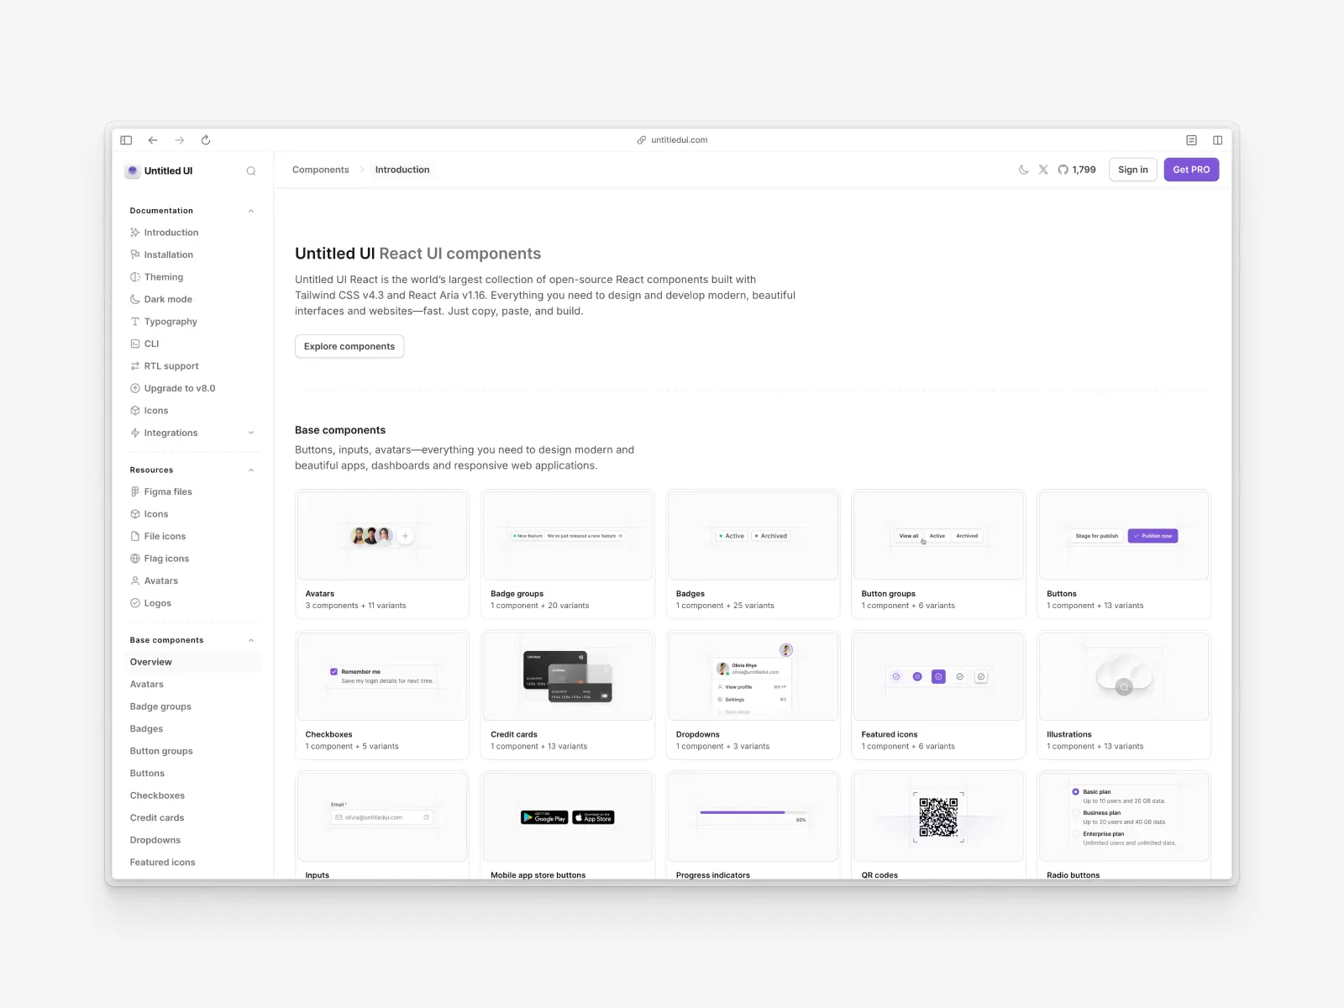Open the Dropdowns component card
The width and height of the screenshot is (1344, 1008).
[753, 696]
